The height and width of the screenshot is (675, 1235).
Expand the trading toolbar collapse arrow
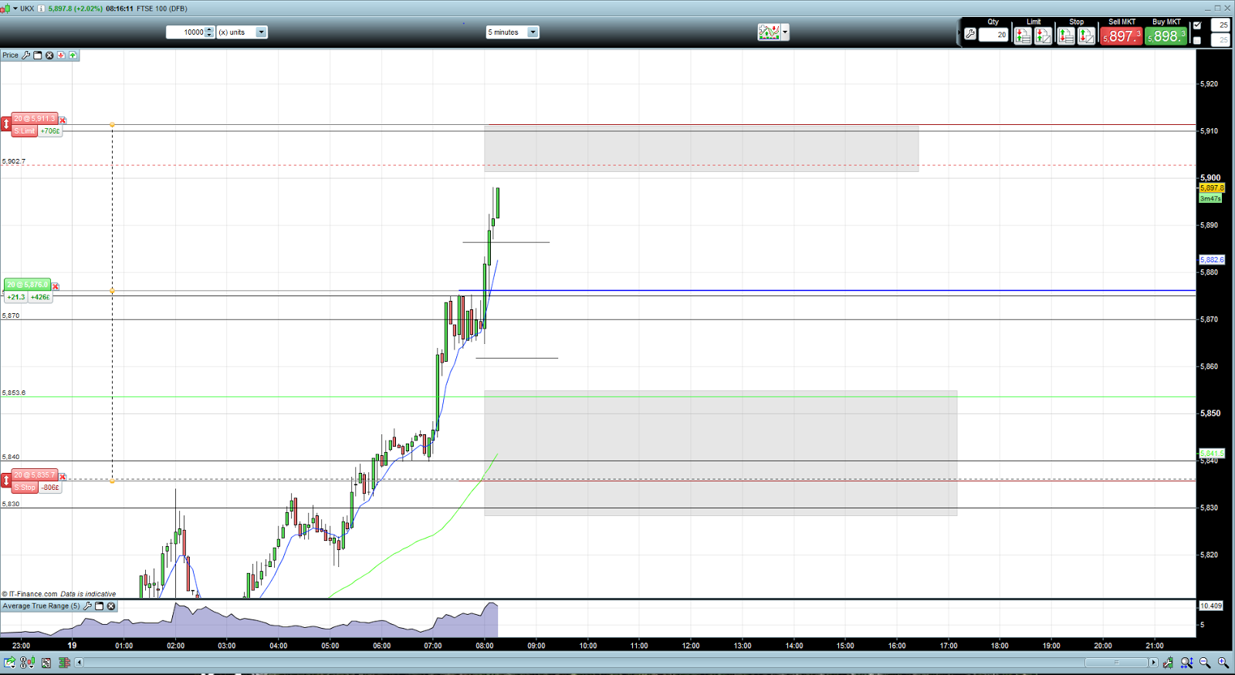[959, 32]
